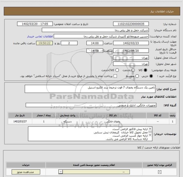Click the remaining time 19:50:22 field
This screenshot has height=177, width=183.
(44, 43)
